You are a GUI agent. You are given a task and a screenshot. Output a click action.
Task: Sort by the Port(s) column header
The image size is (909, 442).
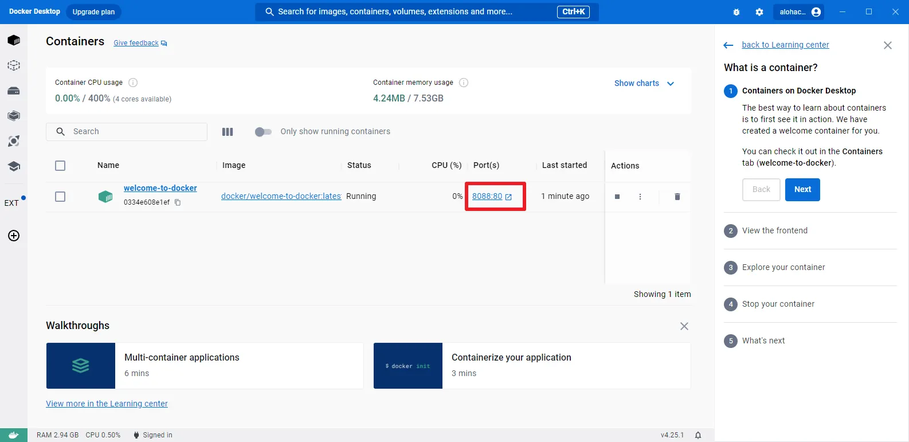click(x=486, y=165)
